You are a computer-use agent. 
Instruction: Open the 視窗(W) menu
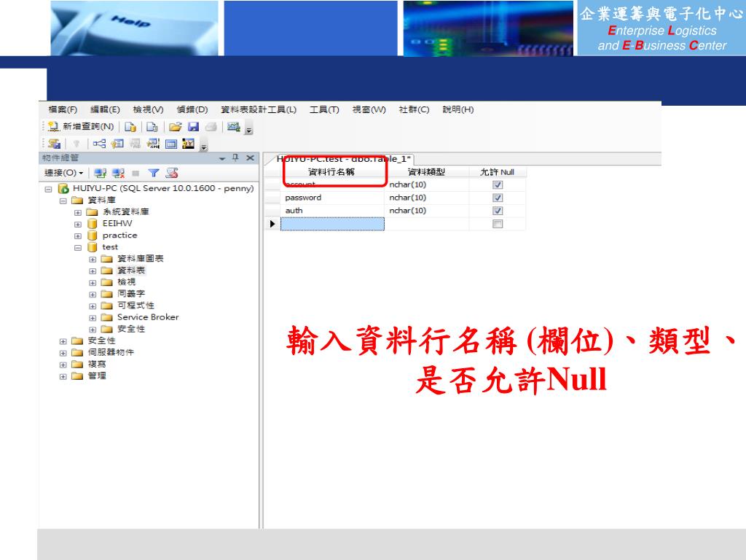pos(369,109)
